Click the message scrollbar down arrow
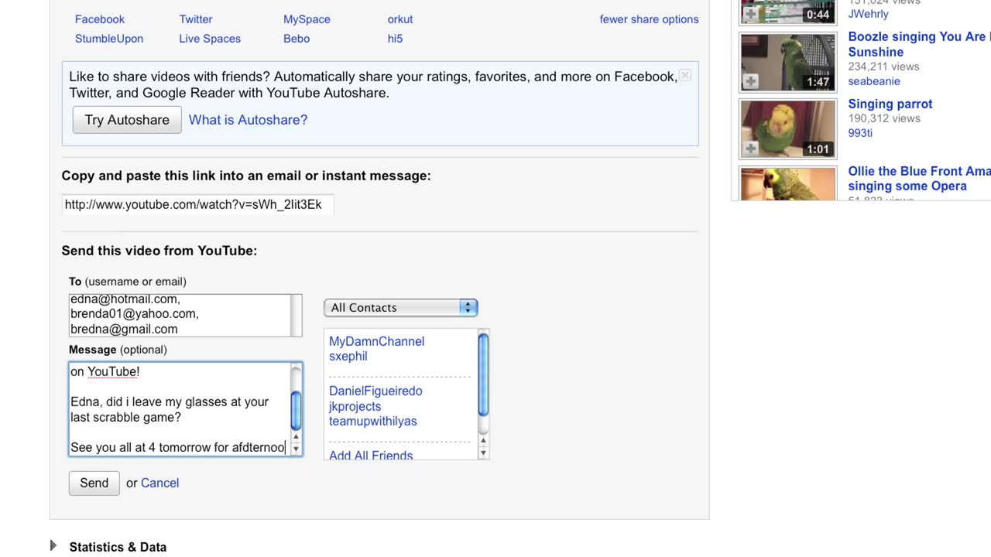This screenshot has height=557, width=991. 296,449
